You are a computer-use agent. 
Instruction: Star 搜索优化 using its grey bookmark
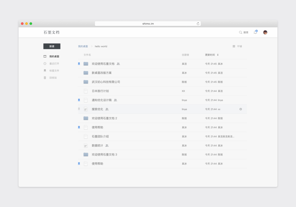click(x=79, y=109)
